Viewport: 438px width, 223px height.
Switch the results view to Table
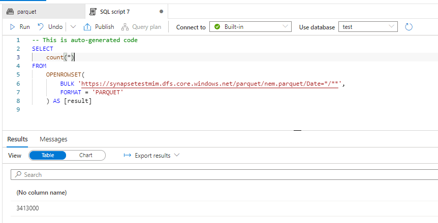coord(48,156)
